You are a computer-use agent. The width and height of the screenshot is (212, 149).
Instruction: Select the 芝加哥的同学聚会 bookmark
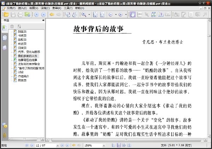coord(29,64)
